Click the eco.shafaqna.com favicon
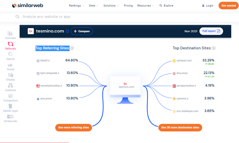 (x=174, y=112)
